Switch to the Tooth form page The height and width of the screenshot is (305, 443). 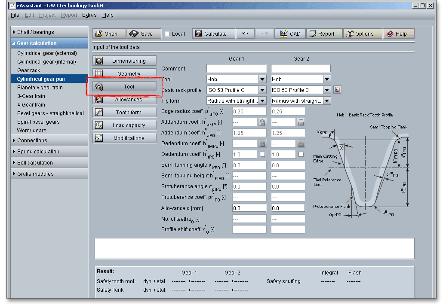(x=125, y=113)
